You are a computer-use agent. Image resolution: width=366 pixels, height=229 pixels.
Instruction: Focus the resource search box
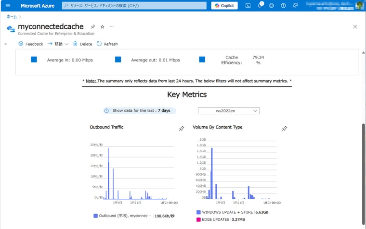(x=134, y=6)
